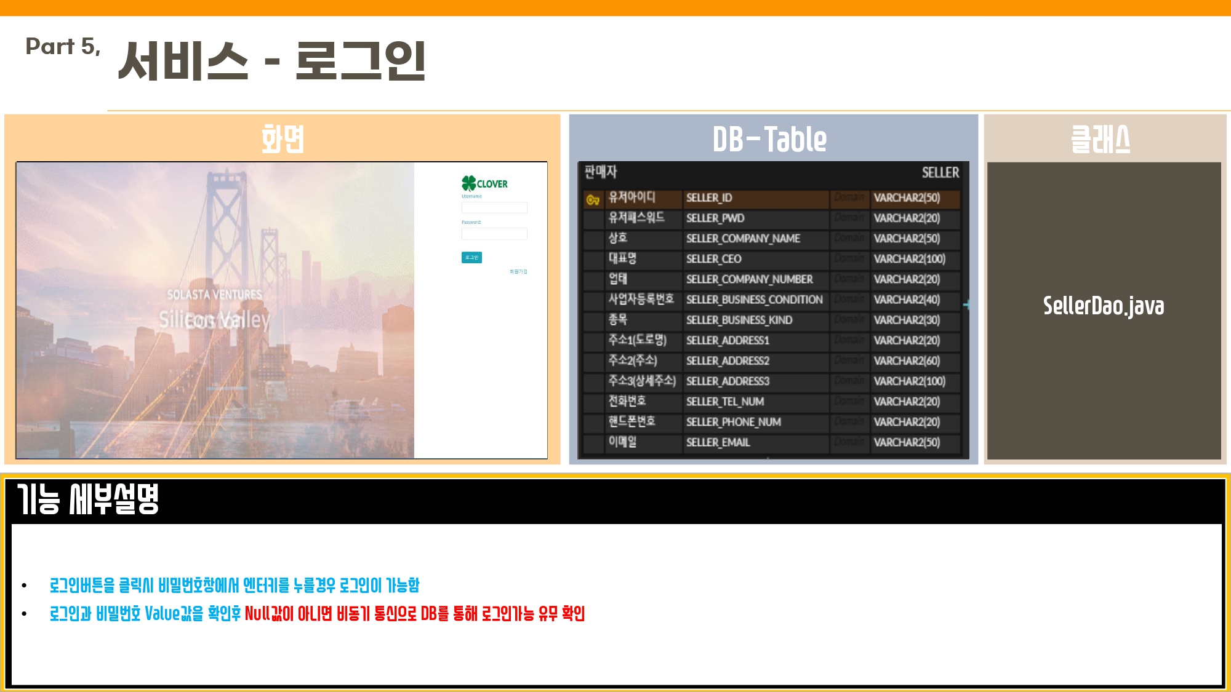Click the 화면 panel heading
1231x692 pixels.
[283, 139]
